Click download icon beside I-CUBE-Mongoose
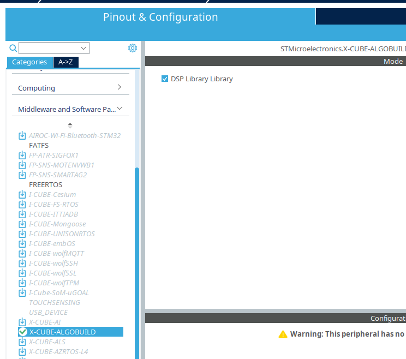 pyautogui.click(x=22, y=224)
